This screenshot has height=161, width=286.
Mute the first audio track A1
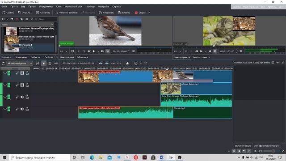coord(22,97)
